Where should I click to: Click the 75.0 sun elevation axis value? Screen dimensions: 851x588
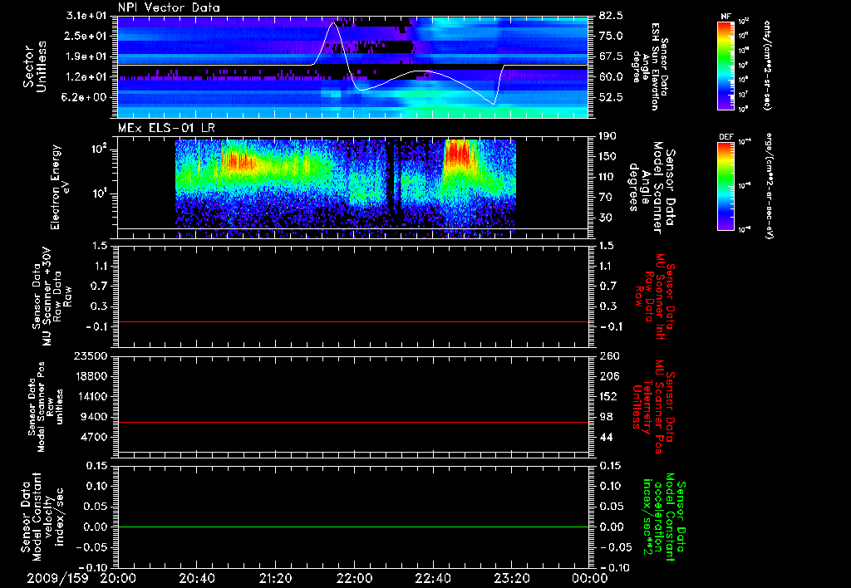coord(611,36)
